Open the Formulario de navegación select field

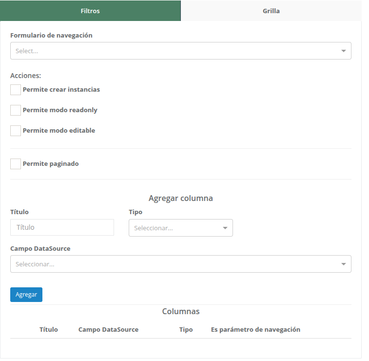coord(175,51)
